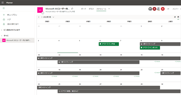Expand +2 more on the 22nd
181x95 pixels.
coord(157,73)
